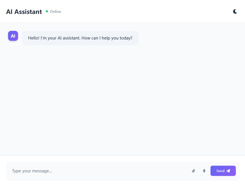Click the word "Assistant" in the header
The height and width of the screenshot is (186, 245).
tap(28, 12)
